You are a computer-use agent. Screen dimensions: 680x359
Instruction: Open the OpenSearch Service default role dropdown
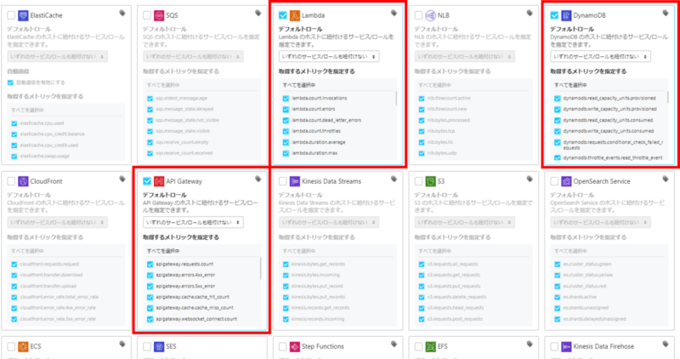point(600,222)
